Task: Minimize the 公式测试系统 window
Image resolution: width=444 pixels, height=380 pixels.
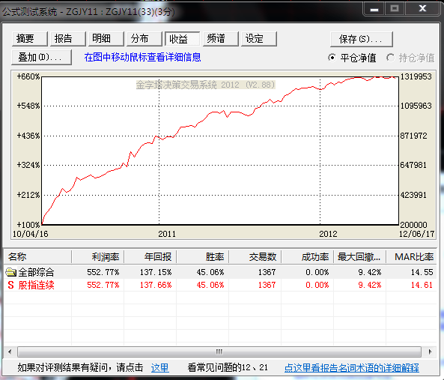Action: pos(374,9)
